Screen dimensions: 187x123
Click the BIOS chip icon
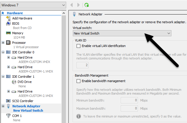coord(8,23)
